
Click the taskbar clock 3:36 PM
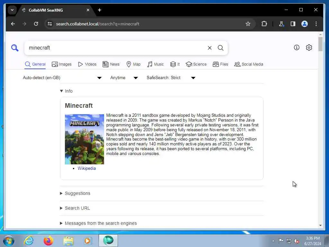313,241
